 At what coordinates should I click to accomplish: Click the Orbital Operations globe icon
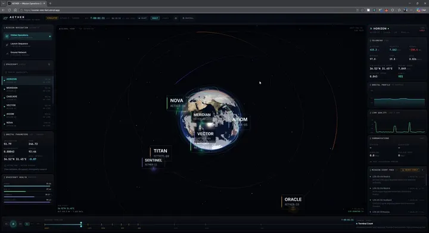point(7,36)
